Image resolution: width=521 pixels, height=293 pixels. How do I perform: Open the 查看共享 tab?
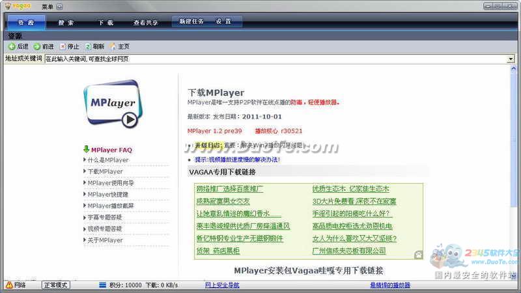[145, 23]
